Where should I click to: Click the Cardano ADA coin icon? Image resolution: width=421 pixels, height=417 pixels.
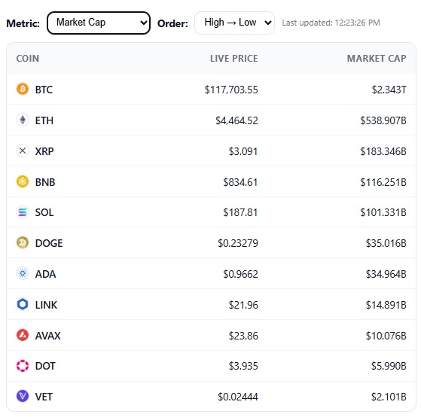coord(23,274)
